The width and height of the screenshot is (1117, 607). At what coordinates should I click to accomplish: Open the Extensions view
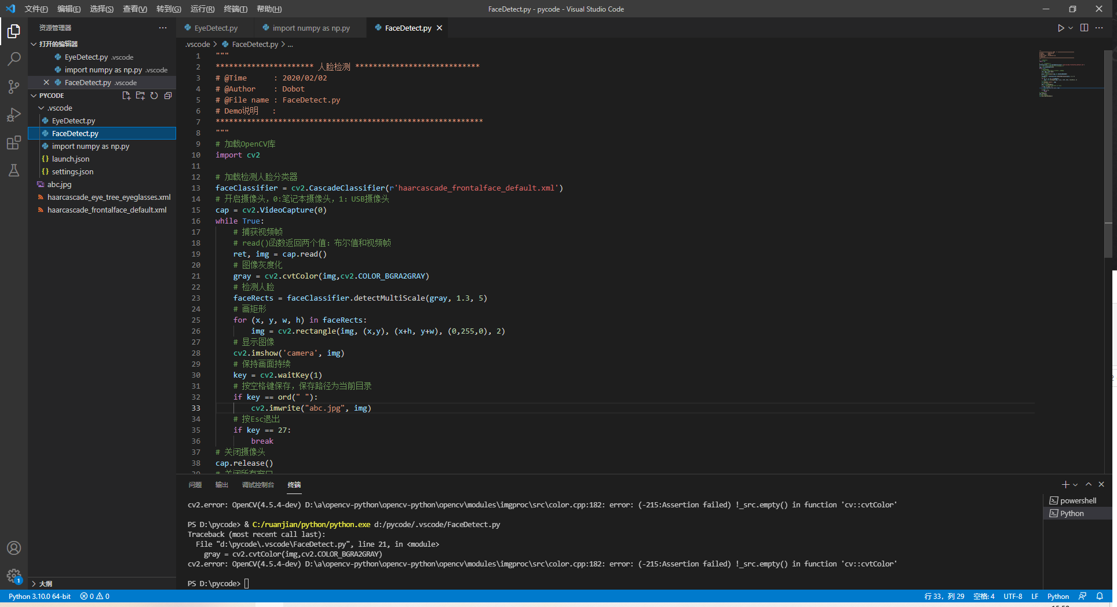[x=14, y=143]
